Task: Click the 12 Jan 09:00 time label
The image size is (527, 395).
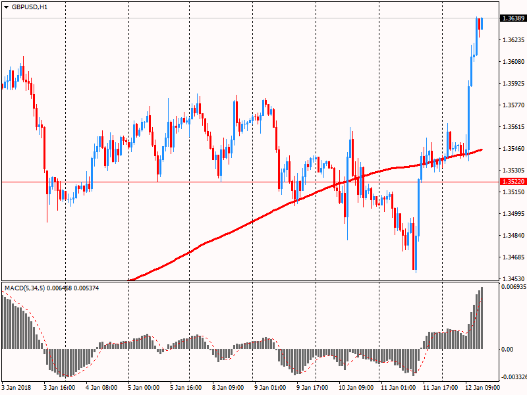Action: (x=484, y=388)
